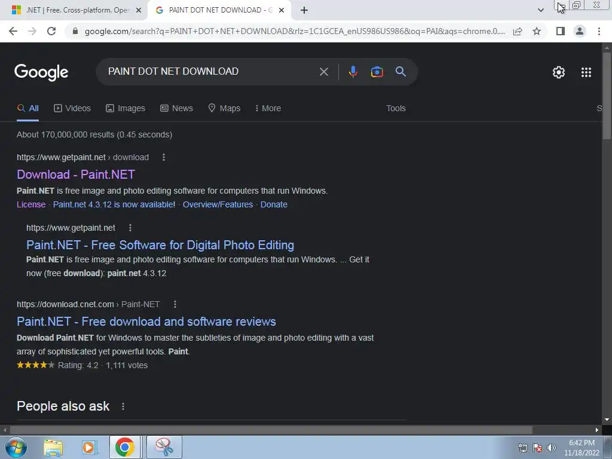Open Windows Media Player from taskbar
Screen dimensions: 612x459
[x=89, y=448]
